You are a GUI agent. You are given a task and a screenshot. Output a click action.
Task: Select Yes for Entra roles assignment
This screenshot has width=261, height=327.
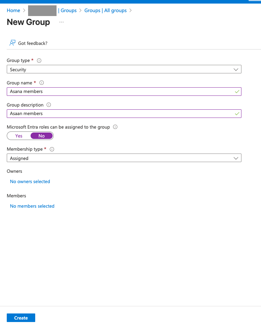tap(19, 136)
